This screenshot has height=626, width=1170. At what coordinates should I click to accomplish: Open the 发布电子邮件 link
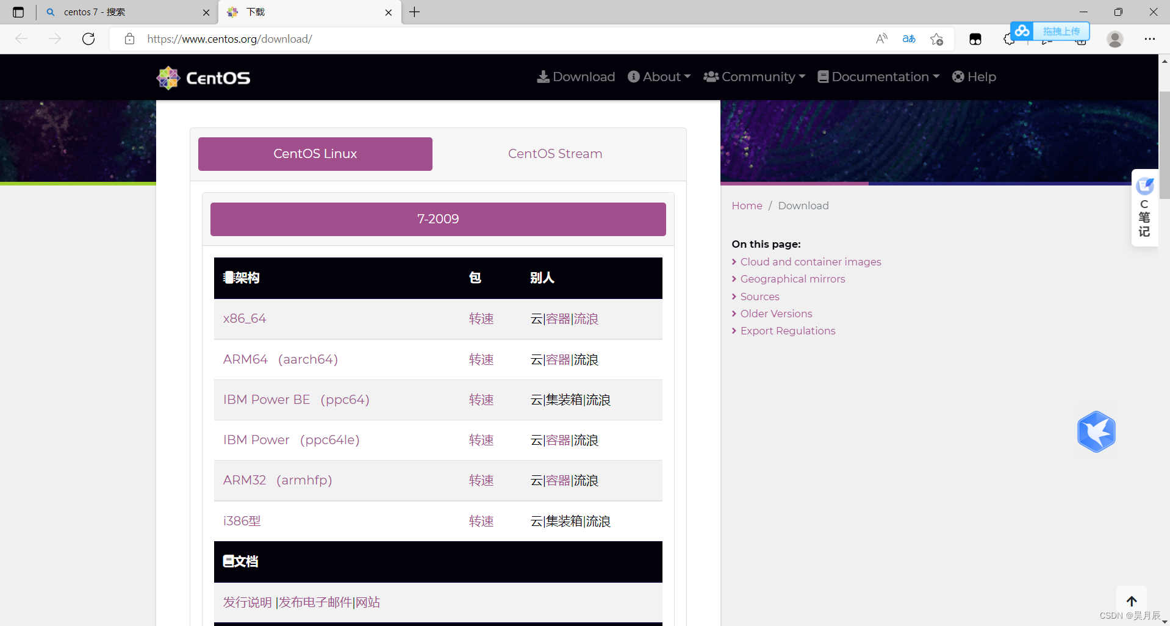click(x=315, y=602)
